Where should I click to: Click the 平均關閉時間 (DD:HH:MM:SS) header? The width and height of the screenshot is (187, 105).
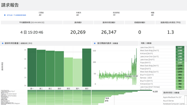[x=32, y=22]
